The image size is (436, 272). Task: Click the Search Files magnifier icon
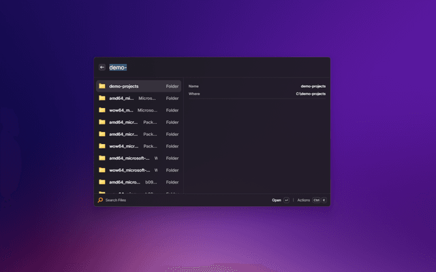100,200
